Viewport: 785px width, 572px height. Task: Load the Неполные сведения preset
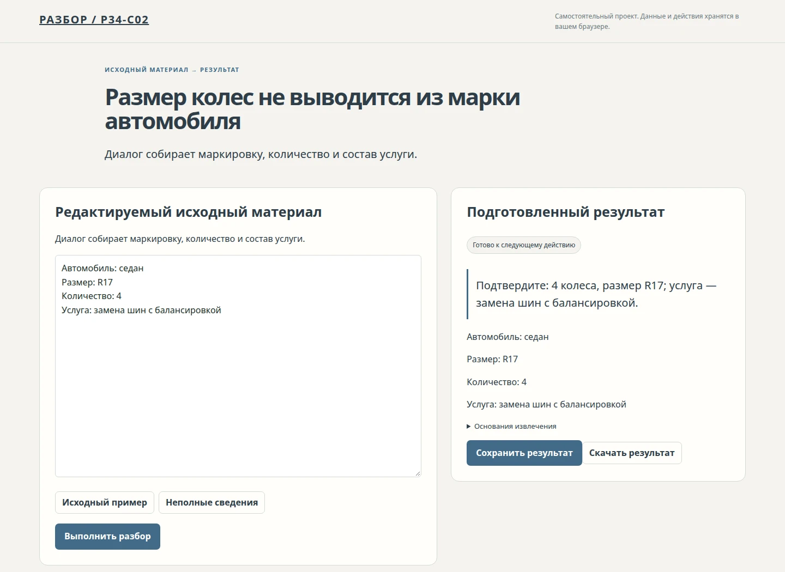coord(212,502)
